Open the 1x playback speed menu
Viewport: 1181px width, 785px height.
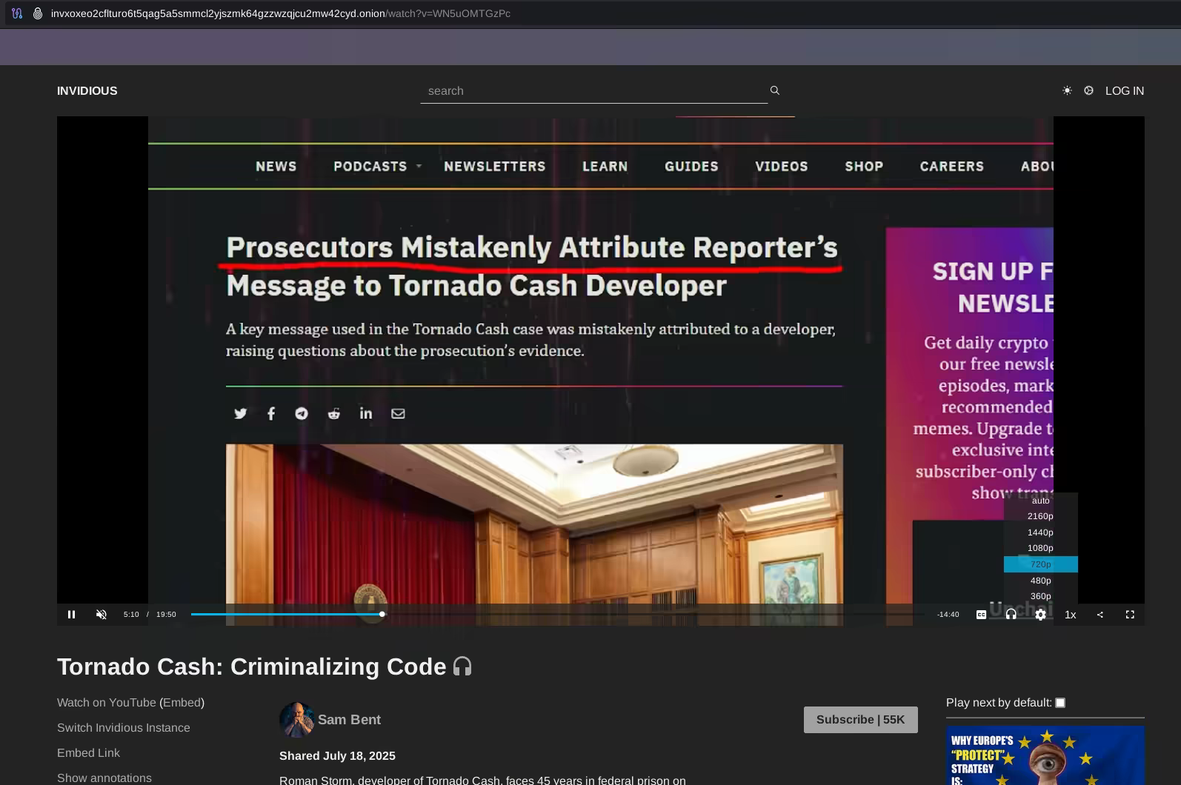[1070, 615]
